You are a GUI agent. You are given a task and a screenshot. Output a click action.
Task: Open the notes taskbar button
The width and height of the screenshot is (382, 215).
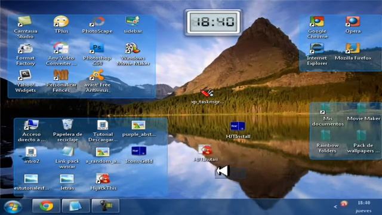click(76, 205)
